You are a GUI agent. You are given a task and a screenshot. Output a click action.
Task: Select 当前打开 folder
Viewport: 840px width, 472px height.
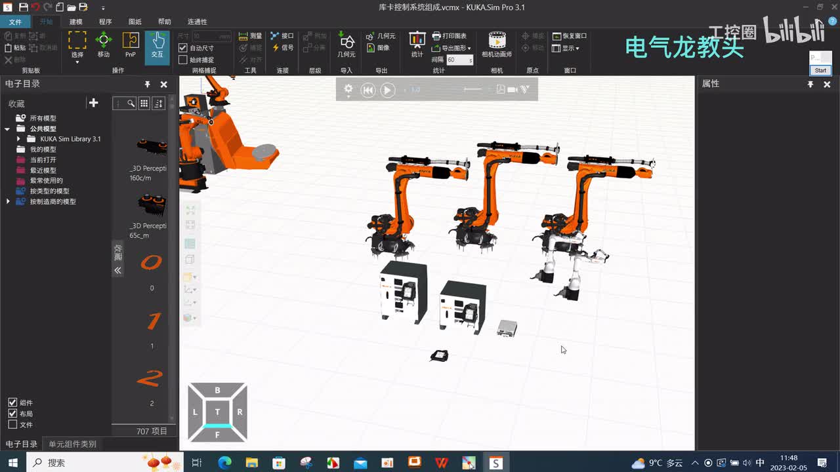pos(43,160)
